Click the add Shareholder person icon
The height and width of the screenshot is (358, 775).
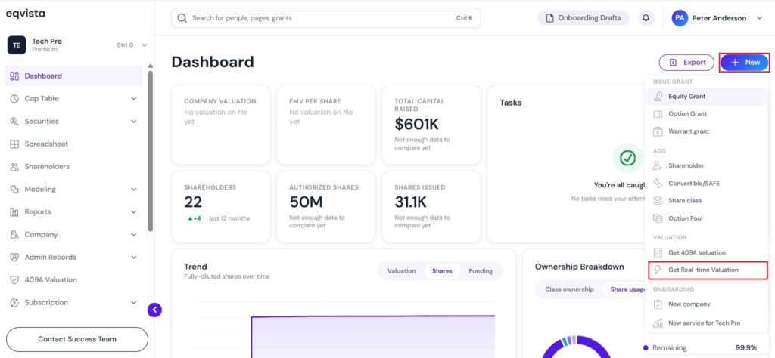click(658, 165)
